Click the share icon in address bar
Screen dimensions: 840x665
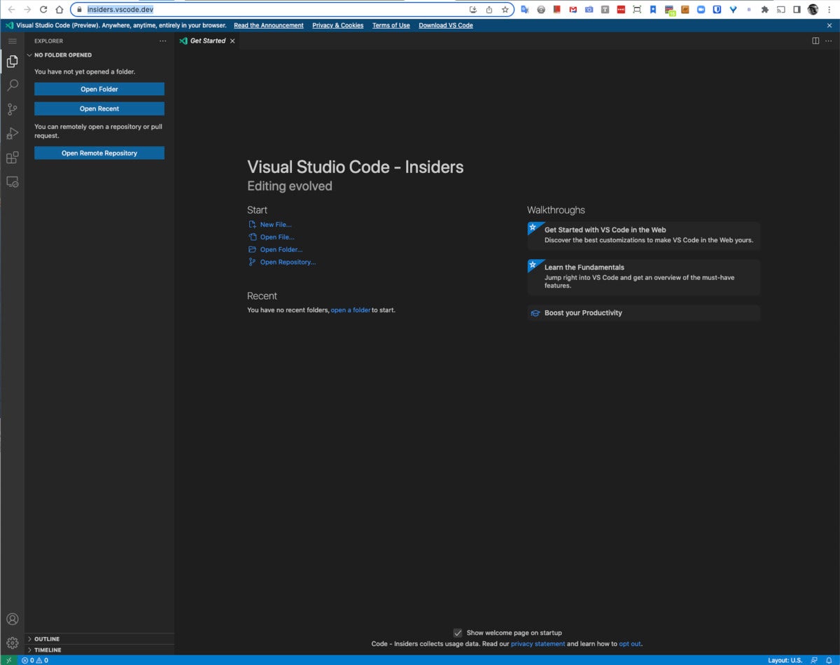tap(489, 10)
